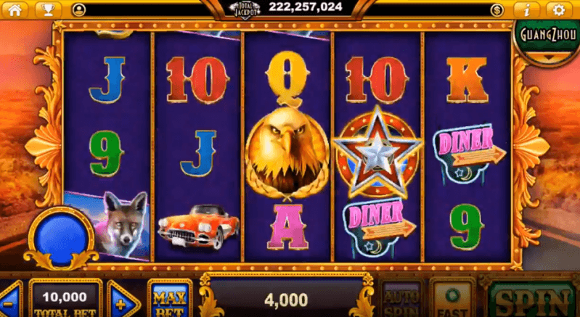580x317 pixels.
Task: Open the settings gear icon
Action: 558,9
